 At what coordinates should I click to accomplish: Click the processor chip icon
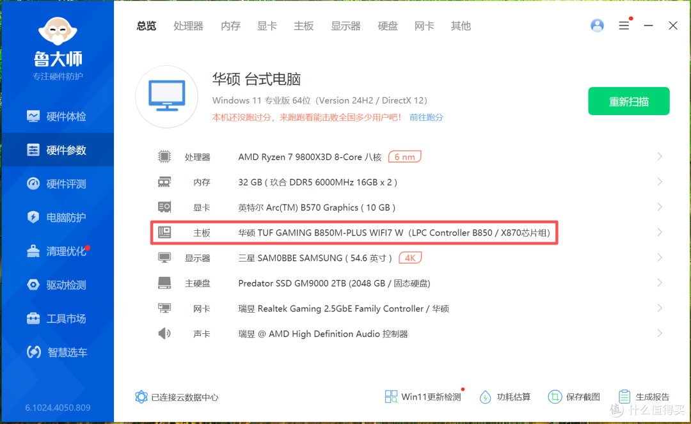164,156
